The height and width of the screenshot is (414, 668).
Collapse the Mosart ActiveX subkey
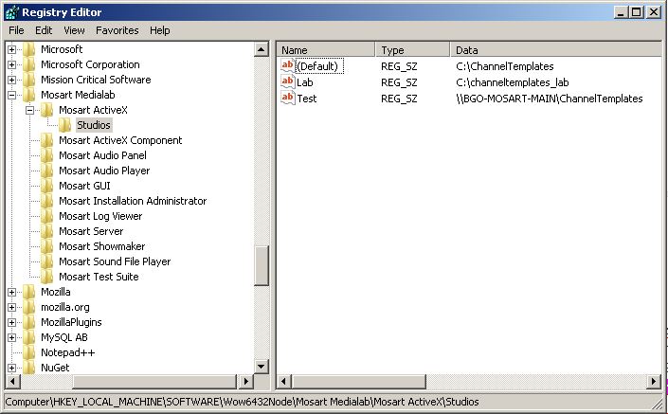(30, 110)
